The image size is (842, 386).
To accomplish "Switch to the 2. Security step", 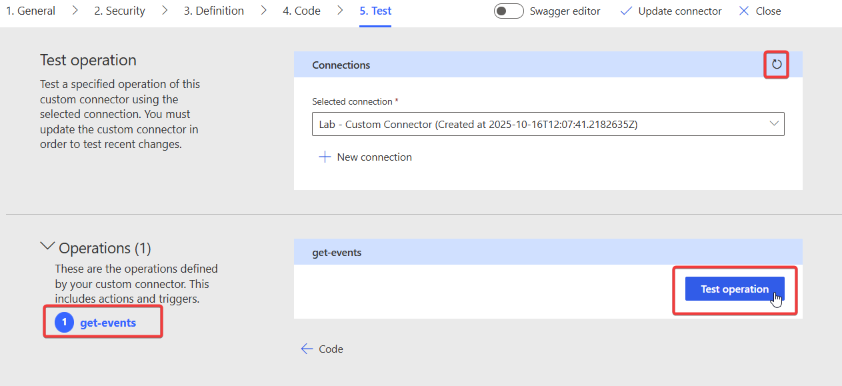I will (119, 11).
